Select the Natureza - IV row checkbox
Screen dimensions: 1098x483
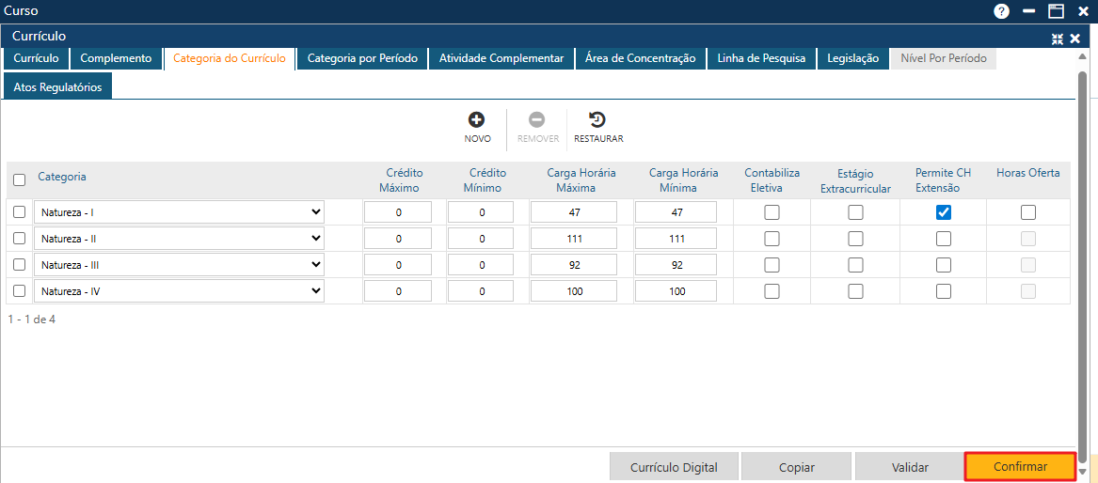[x=20, y=290]
